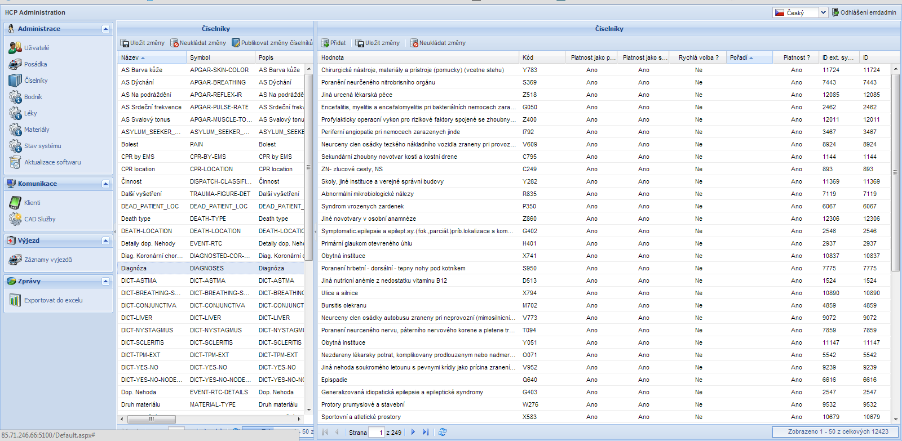
Task: Open Léky gear icon
Action: click(x=15, y=113)
